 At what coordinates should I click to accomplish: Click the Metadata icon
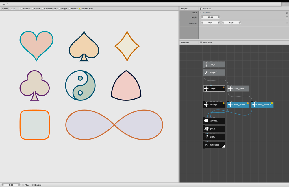coord(201,8)
